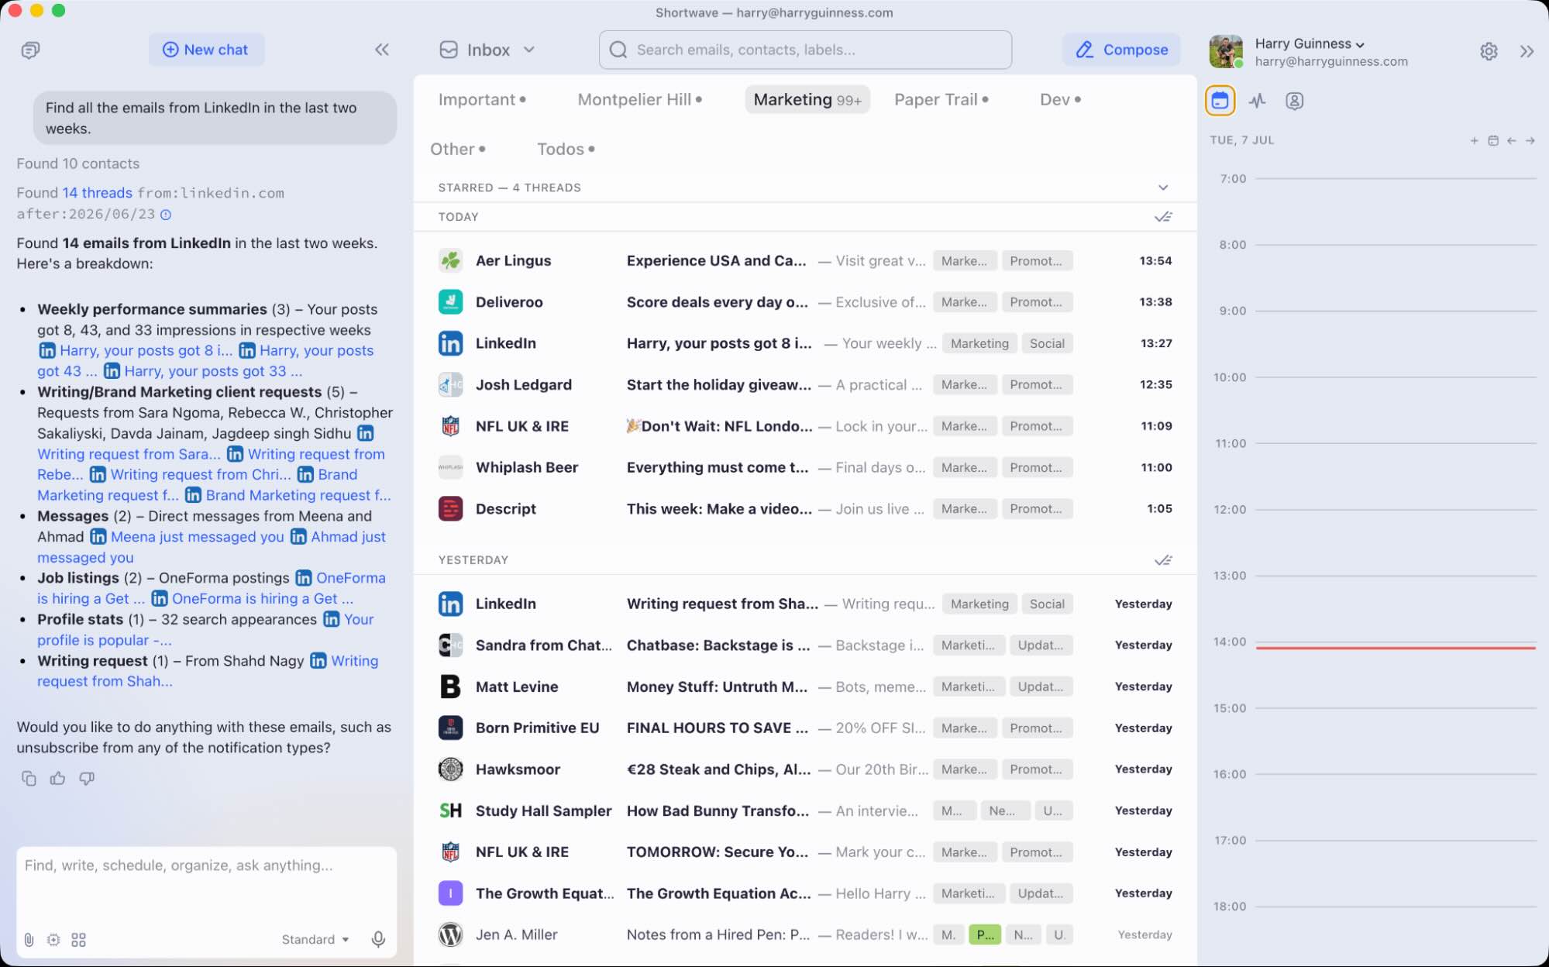Screen dimensions: 1549x967
Task: Compose a new email
Action: (1121, 50)
